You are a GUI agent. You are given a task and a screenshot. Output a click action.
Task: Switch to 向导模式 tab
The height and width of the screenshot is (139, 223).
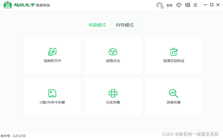click(125, 25)
